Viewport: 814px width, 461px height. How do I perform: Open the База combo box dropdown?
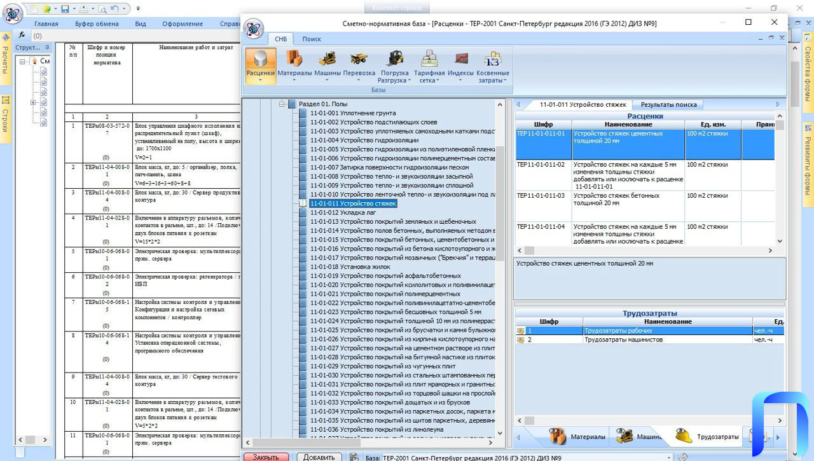click(668, 457)
